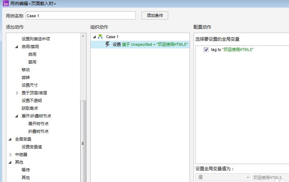The width and height of the screenshot is (289, 182).
Task: Select the 获取焦点 action
Action: [x=30, y=108]
